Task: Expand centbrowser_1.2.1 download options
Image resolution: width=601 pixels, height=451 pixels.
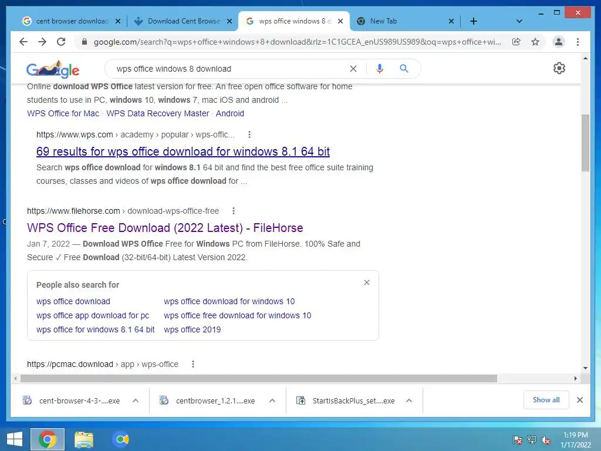Action: [x=272, y=400]
